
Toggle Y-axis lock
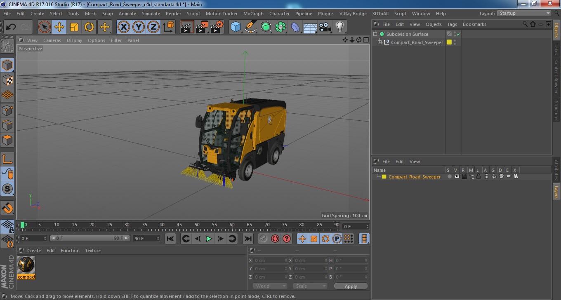click(x=139, y=27)
